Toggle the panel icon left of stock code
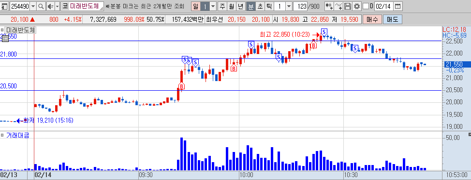Screen dimensions: 471x180 [5, 6]
